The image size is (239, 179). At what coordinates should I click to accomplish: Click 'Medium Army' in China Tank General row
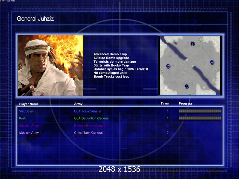[29, 133]
